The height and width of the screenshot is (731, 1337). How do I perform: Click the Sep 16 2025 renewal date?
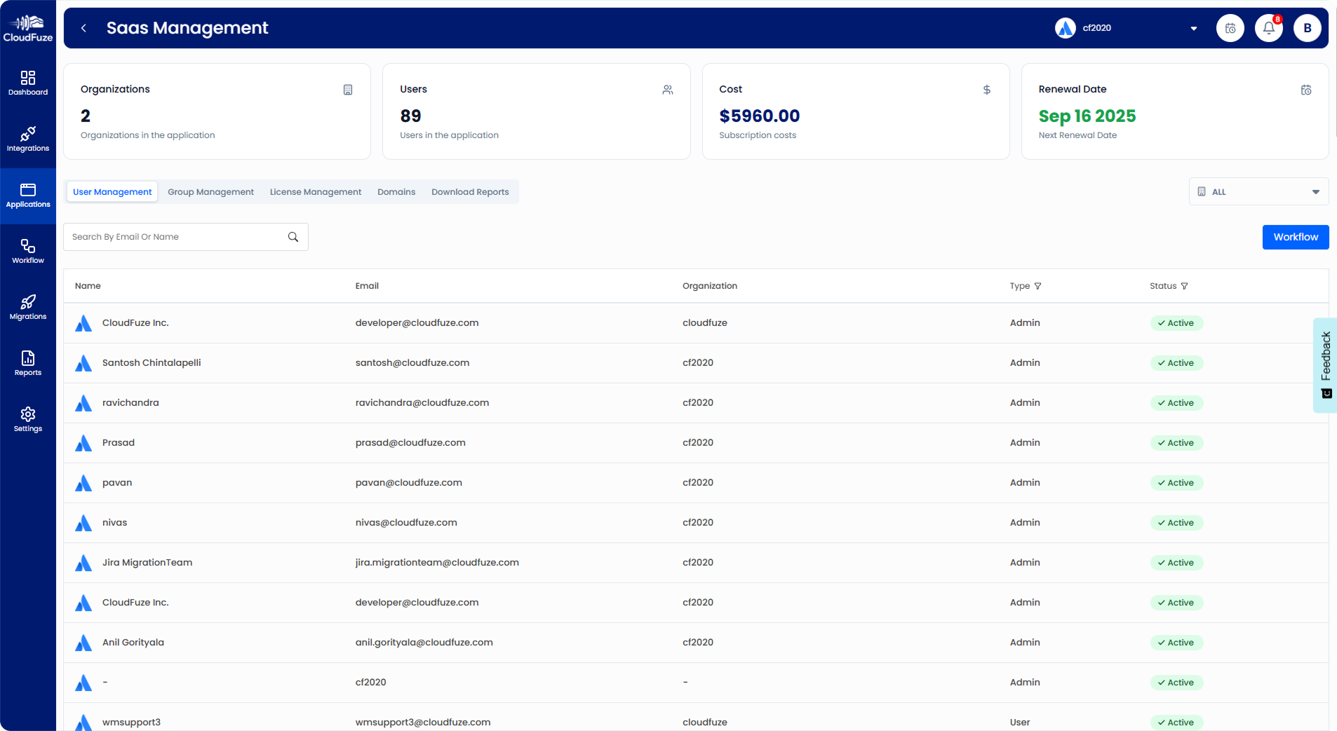pyautogui.click(x=1087, y=116)
